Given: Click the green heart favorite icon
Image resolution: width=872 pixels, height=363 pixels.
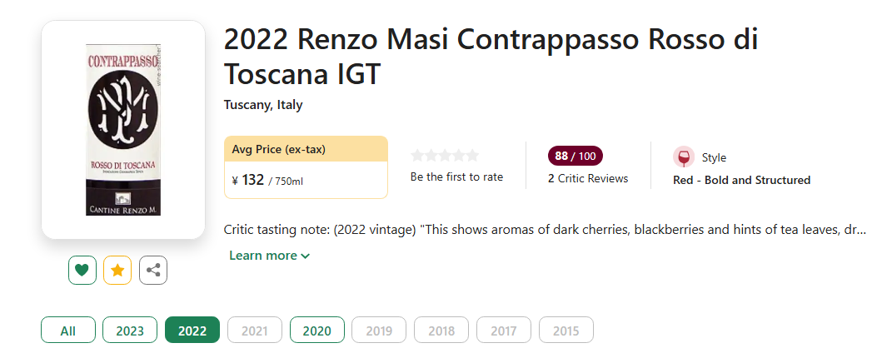Looking at the screenshot, I should click(x=82, y=270).
